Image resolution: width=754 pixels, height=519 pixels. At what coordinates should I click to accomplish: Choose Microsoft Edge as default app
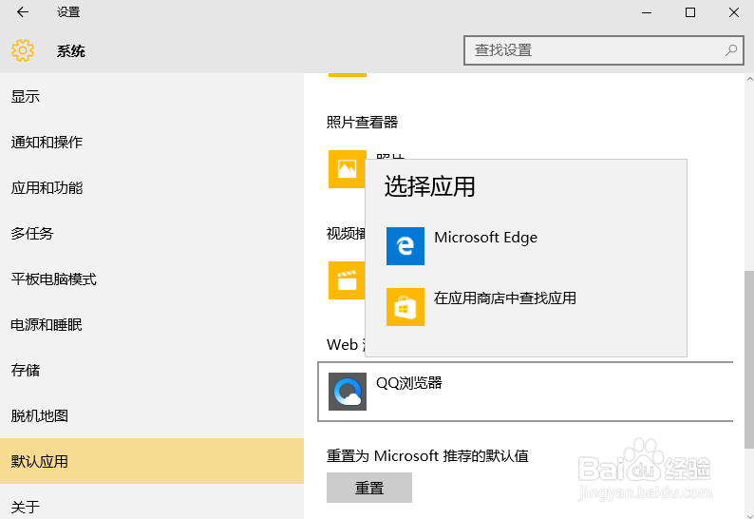coord(526,246)
